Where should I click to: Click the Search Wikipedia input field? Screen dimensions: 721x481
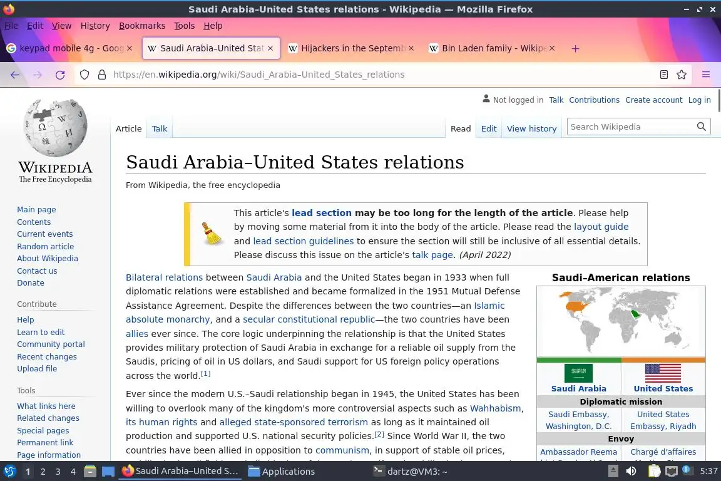(631, 127)
